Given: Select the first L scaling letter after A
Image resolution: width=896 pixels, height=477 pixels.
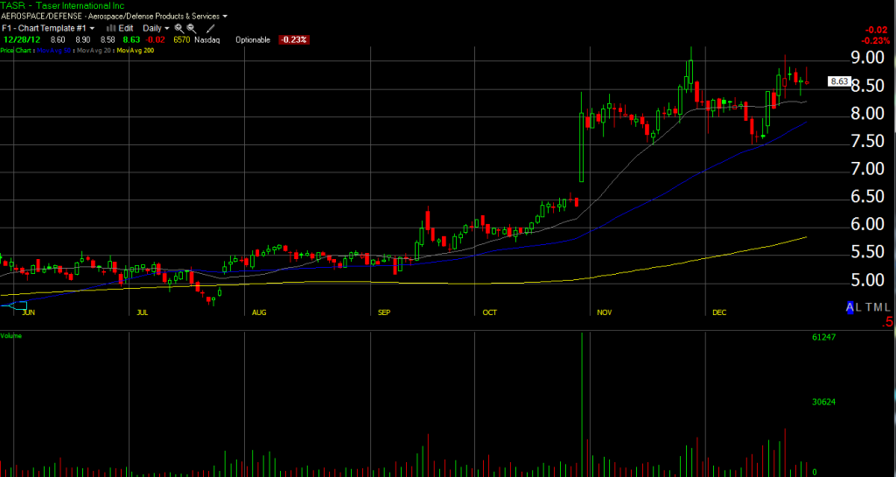Looking at the screenshot, I should [859, 307].
